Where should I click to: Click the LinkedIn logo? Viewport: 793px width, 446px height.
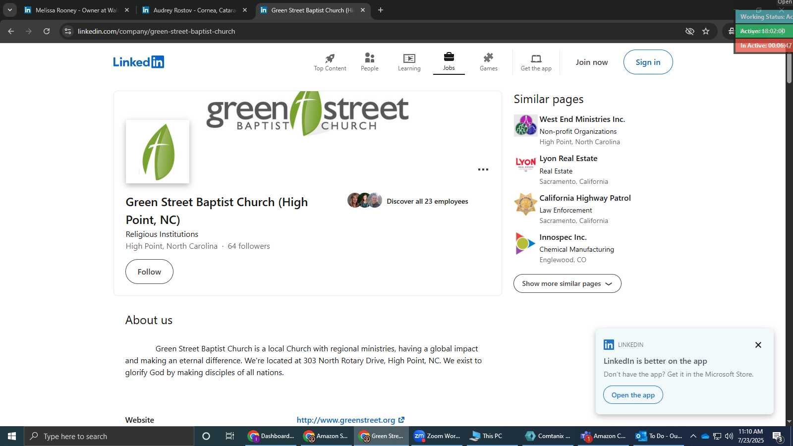tap(138, 62)
